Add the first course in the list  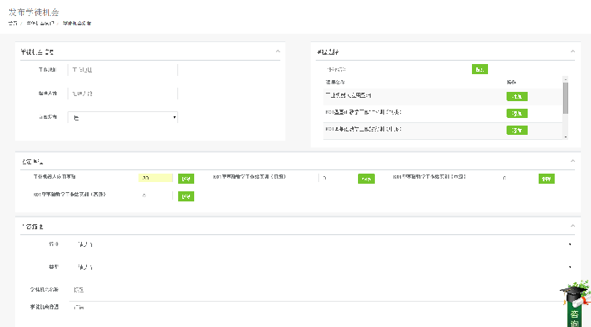[517, 97]
